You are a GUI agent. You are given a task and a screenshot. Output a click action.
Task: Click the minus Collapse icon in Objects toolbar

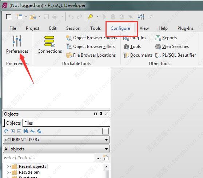coord(19,132)
